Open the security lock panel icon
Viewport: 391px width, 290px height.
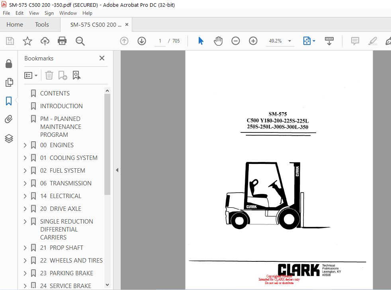pos(9,64)
